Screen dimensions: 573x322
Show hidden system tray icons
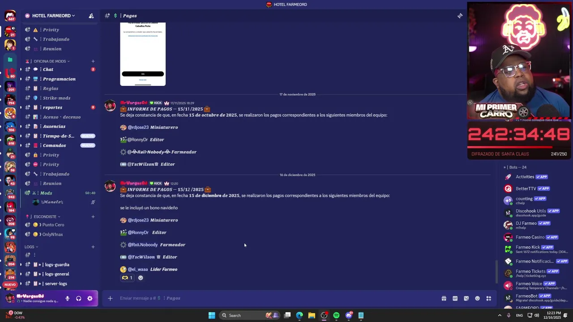tap(500, 315)
